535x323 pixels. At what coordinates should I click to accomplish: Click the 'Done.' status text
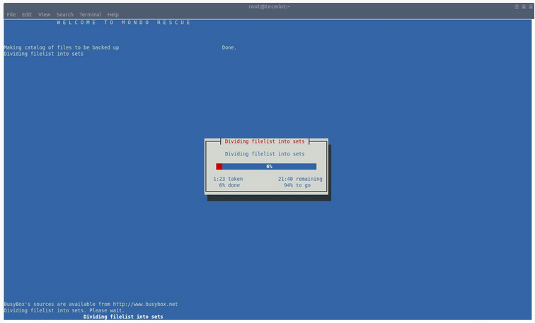(x=229, y=47)
